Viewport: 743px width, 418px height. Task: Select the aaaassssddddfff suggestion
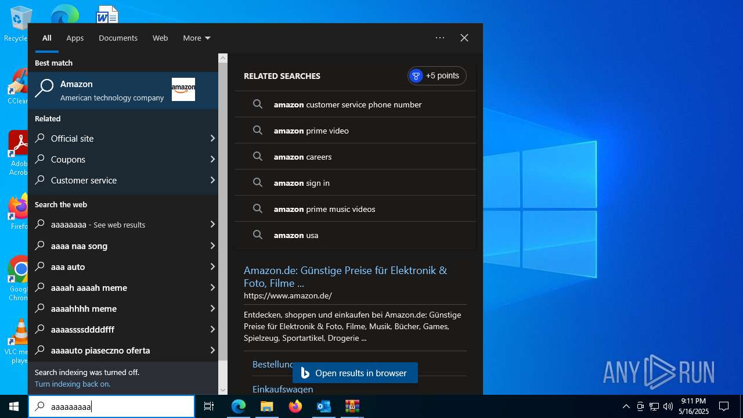pos(118,329)
